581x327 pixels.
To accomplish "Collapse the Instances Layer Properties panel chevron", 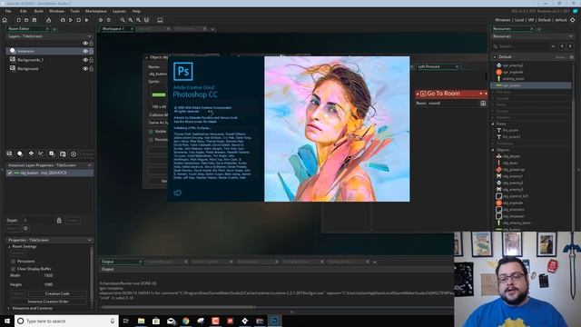I will (89, 165).
